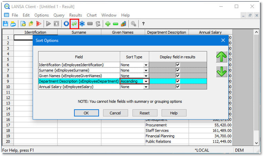
Task: Open Sort Type dropdown for Surname
Action: point(146,70)
